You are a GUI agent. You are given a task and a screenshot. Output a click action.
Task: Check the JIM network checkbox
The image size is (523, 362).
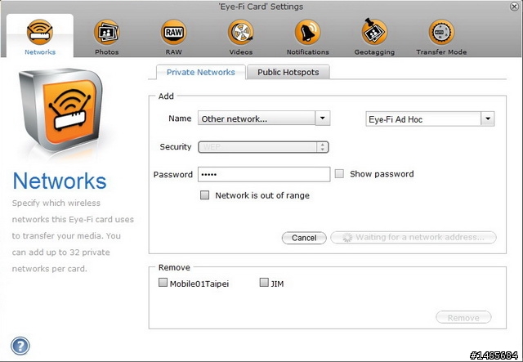pos(264,283)
